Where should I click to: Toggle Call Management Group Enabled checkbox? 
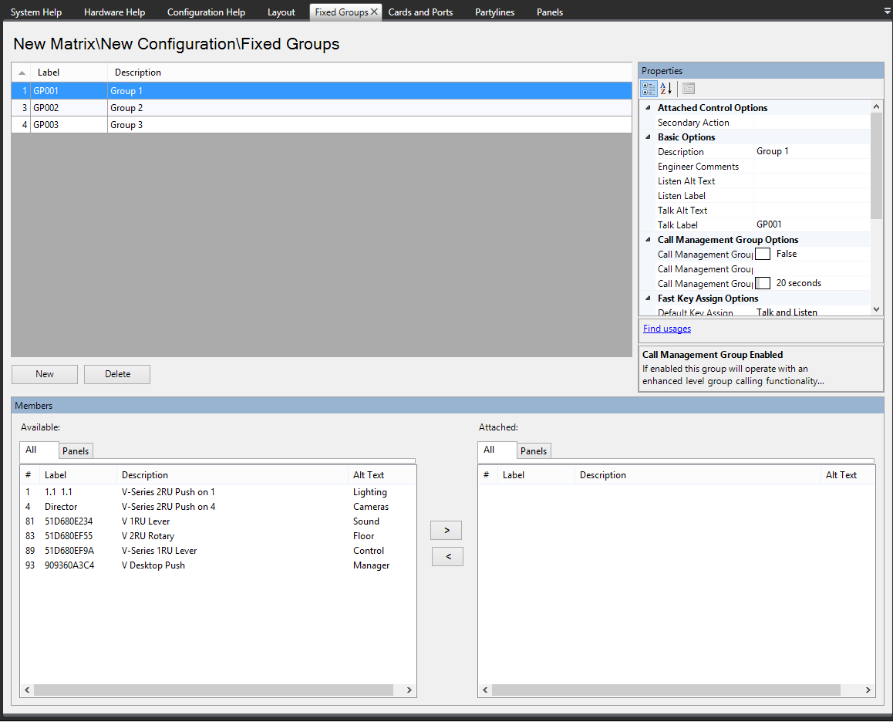pyautogui.click(x=763, y=254)
